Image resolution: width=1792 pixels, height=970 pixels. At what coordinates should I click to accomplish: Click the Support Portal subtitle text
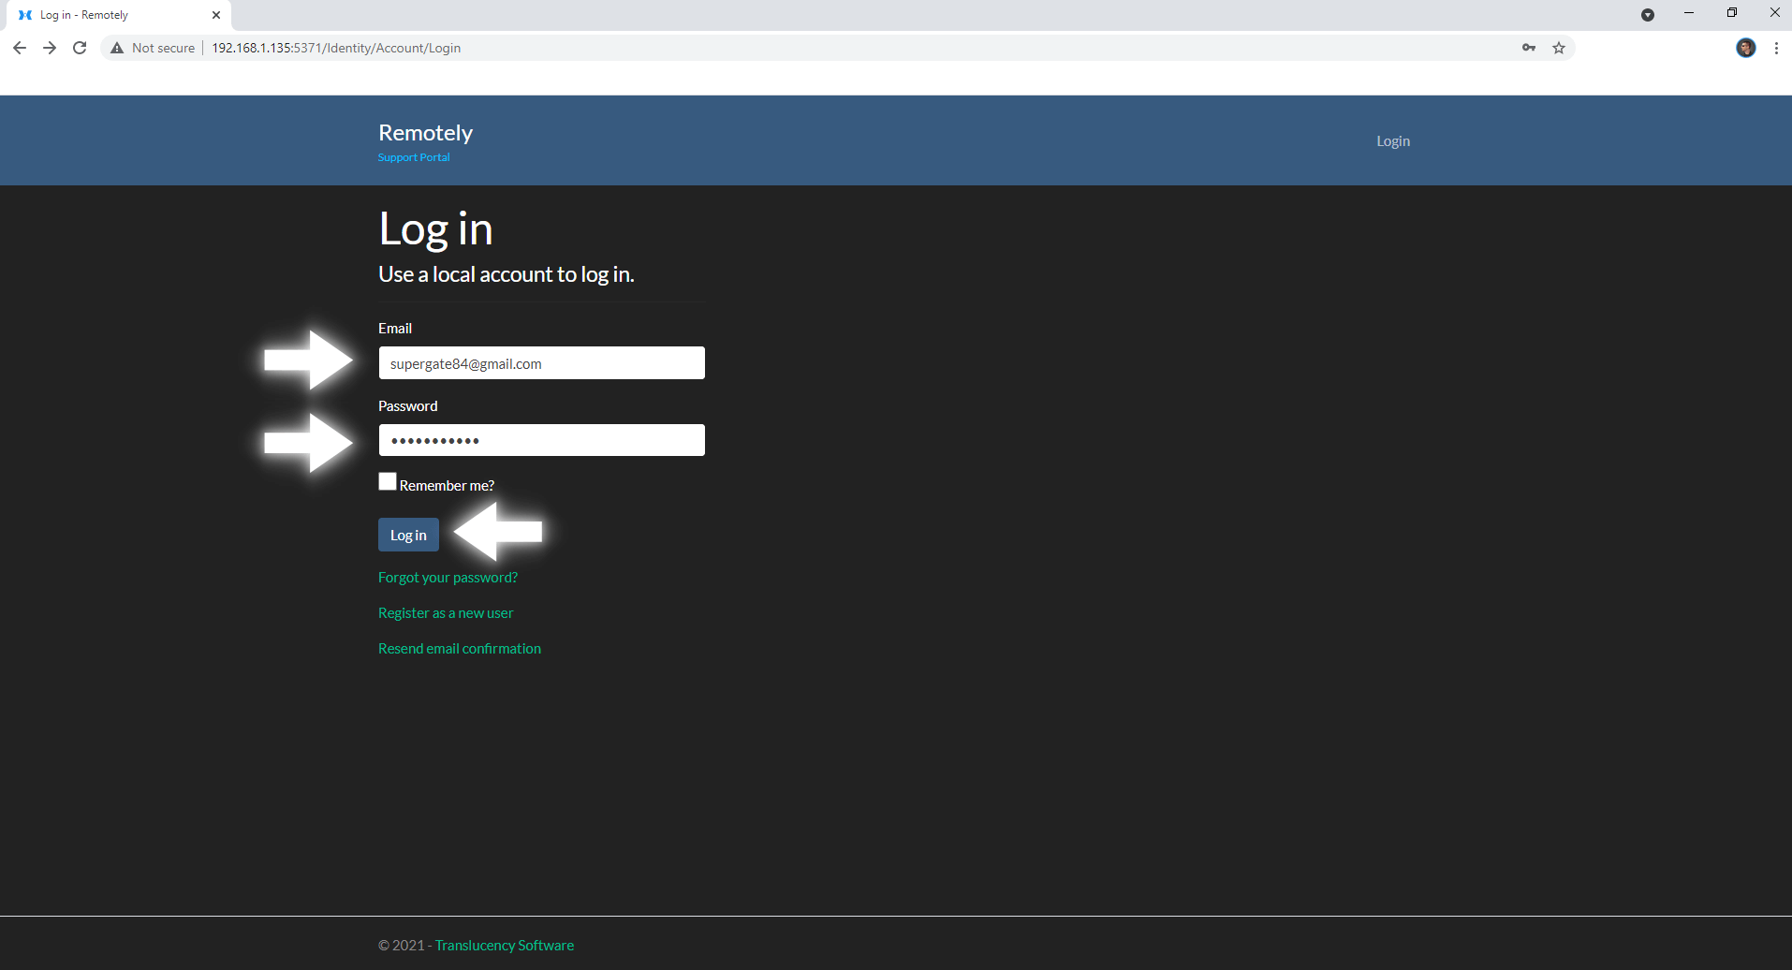click(414, 157)
